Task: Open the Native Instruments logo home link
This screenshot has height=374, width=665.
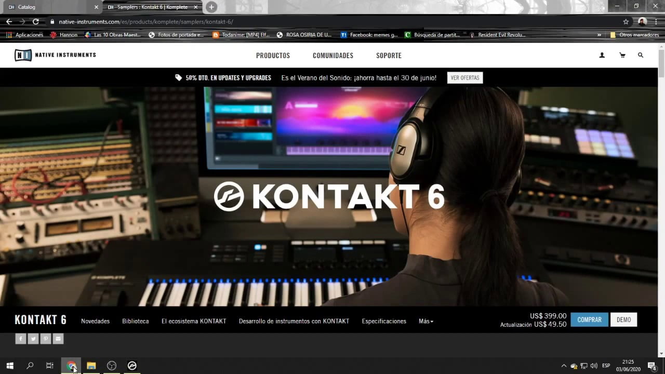Action: click(x=55, y=55)
